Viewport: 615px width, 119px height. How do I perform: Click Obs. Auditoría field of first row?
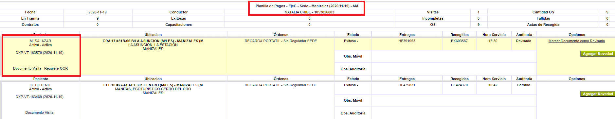tap(454, 69)
